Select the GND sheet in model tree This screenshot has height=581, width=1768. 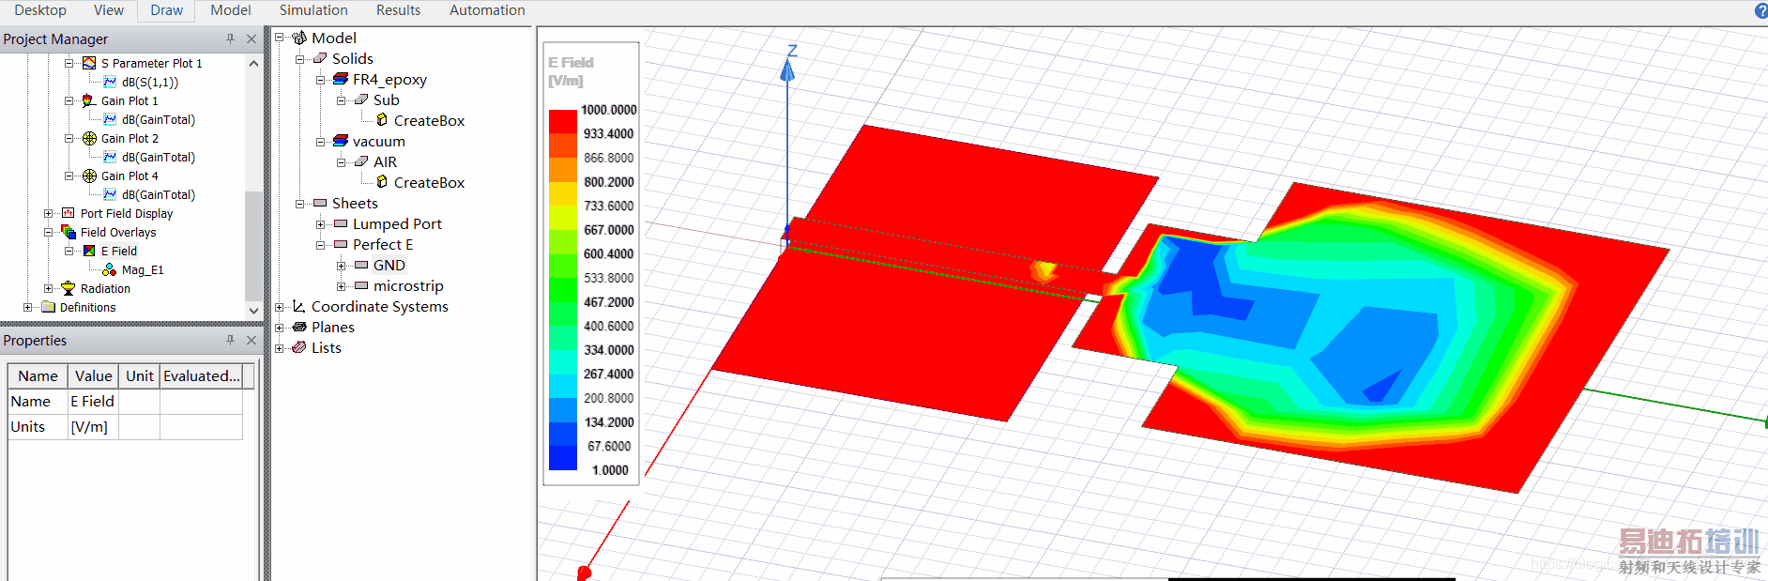(x=389, y=265)
